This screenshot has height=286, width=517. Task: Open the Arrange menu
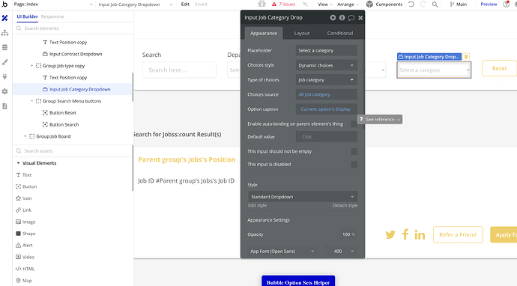coord(348,4)
